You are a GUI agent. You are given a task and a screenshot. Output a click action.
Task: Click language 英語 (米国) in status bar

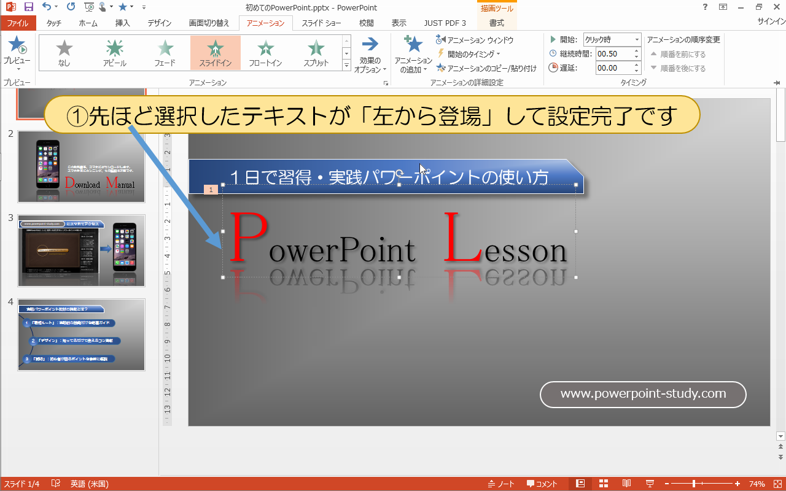coord(89,484)
